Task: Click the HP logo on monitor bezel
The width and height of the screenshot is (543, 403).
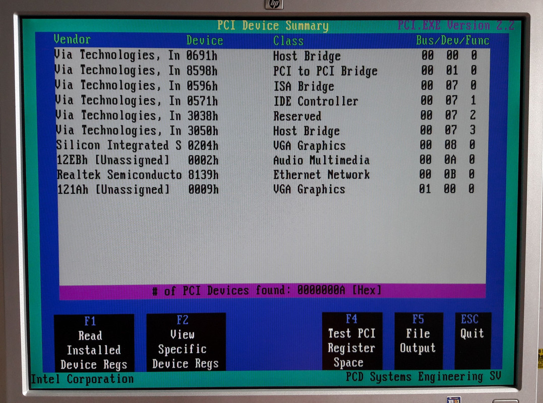Action: point(274,4)
